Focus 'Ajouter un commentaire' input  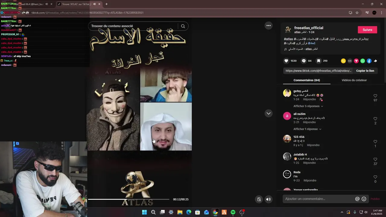[319, 199]
